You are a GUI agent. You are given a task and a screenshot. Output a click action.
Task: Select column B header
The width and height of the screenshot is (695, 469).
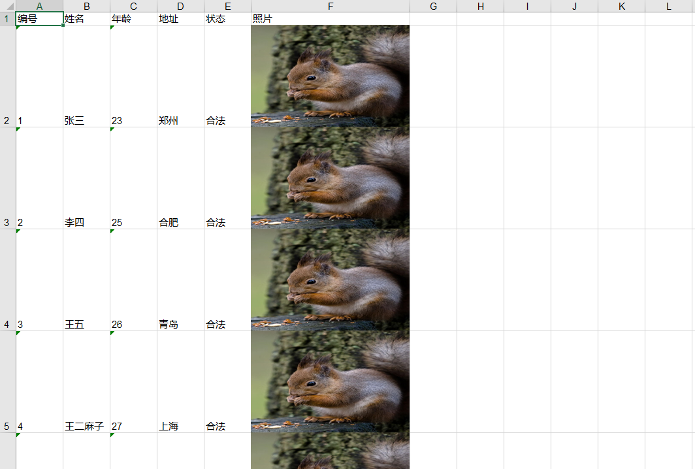point(86,6)
